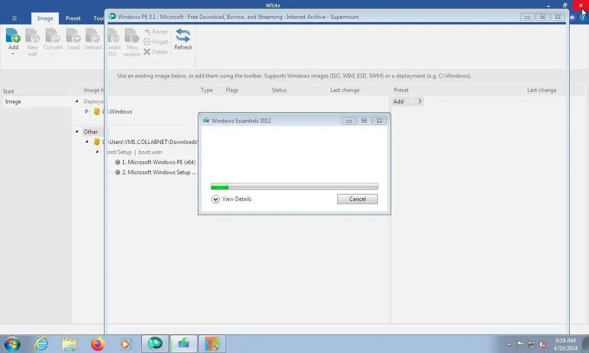
Task: Expand the \Windows tree node
Action: coord(87,111)
